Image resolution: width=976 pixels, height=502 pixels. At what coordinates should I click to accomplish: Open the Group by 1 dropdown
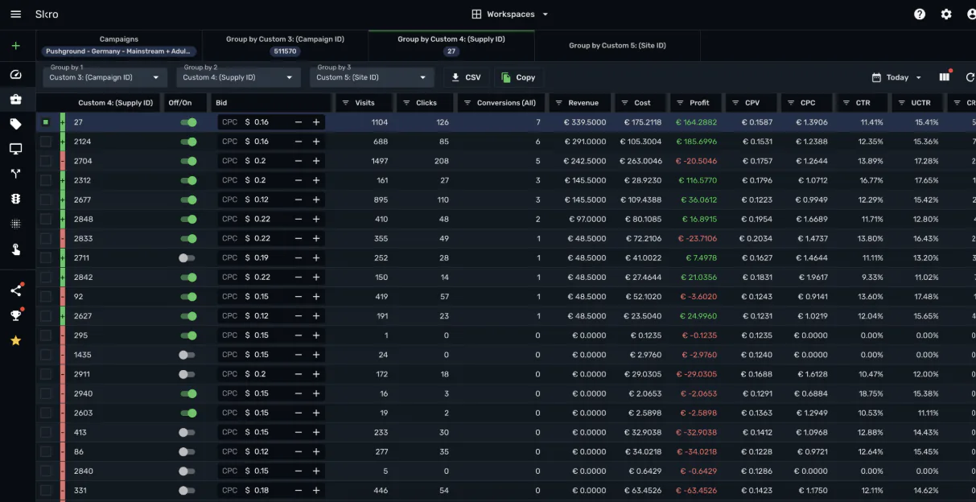(105, 77)
